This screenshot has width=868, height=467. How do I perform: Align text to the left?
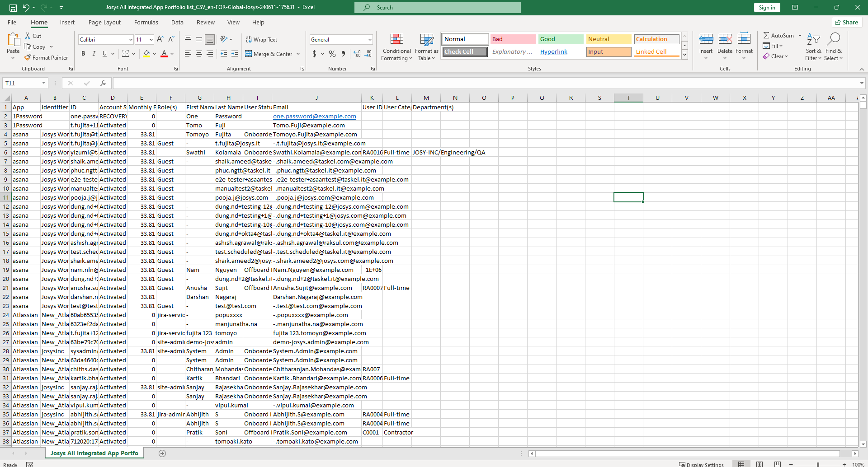pos(188,54)
